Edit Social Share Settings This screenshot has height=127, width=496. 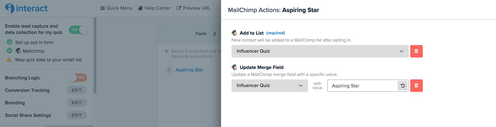point(77,115)
